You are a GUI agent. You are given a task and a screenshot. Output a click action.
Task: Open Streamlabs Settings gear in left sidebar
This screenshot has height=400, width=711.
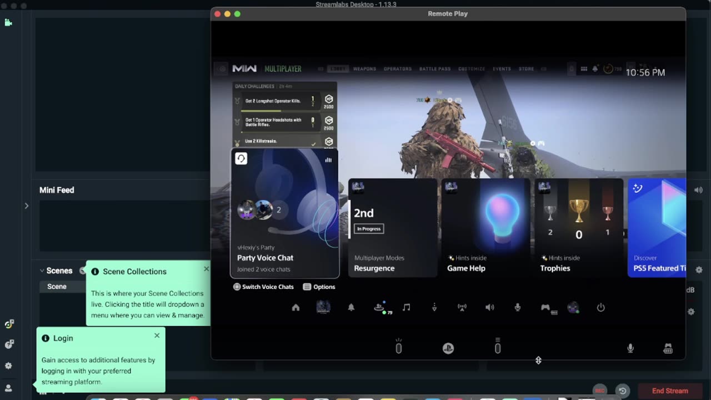(8, 366)
